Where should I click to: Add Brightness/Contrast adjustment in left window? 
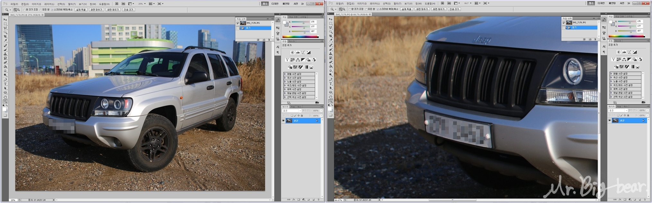[293, 52]
